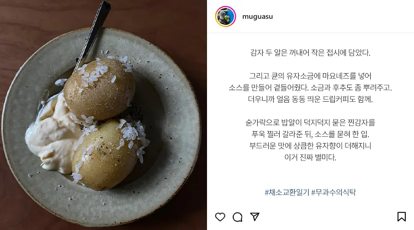Screen dimensions: 414x230
Task: Open comments via the speech bubble icon
Action: [x=237, y=217]
